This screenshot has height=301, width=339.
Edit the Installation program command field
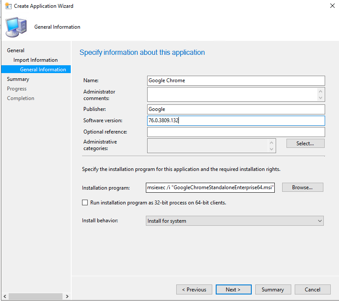(210, 187)
